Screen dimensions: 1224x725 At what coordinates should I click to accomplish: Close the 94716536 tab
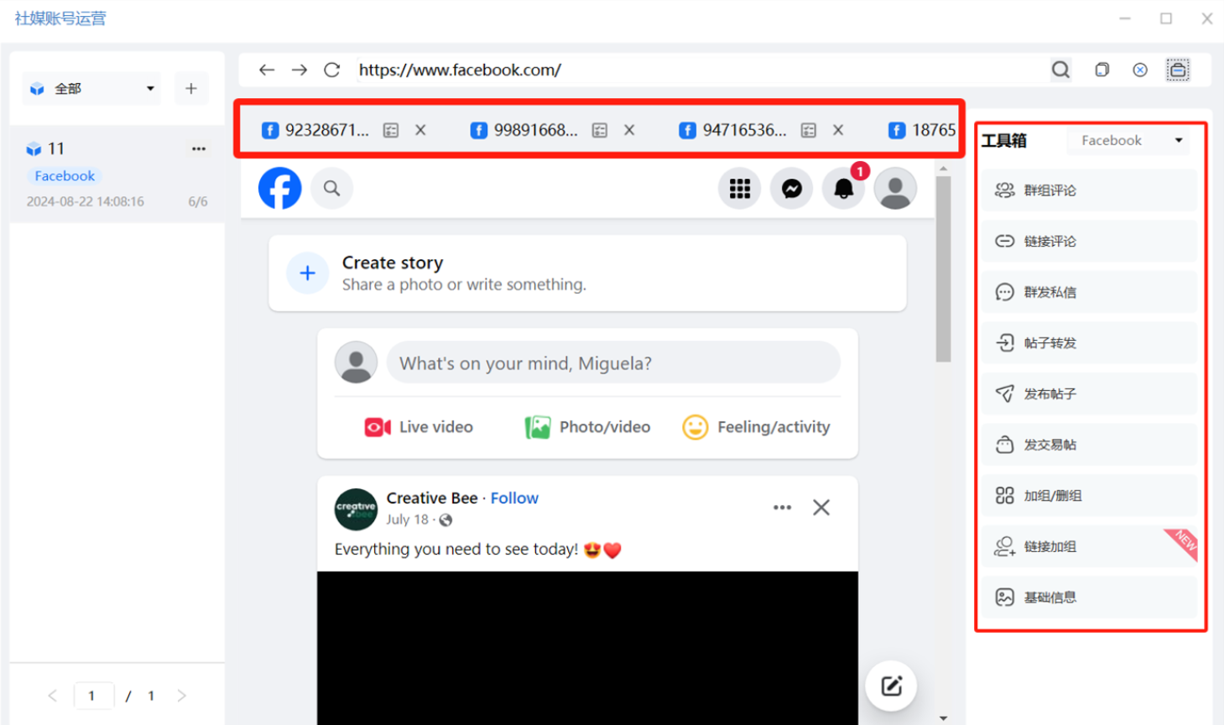(838, 130)
